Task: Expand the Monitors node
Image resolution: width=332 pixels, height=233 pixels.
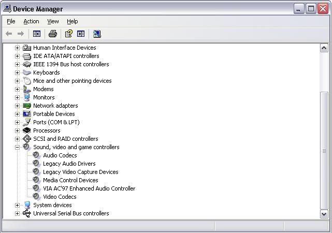Action: pyautogui.click(x=17, y=97)
